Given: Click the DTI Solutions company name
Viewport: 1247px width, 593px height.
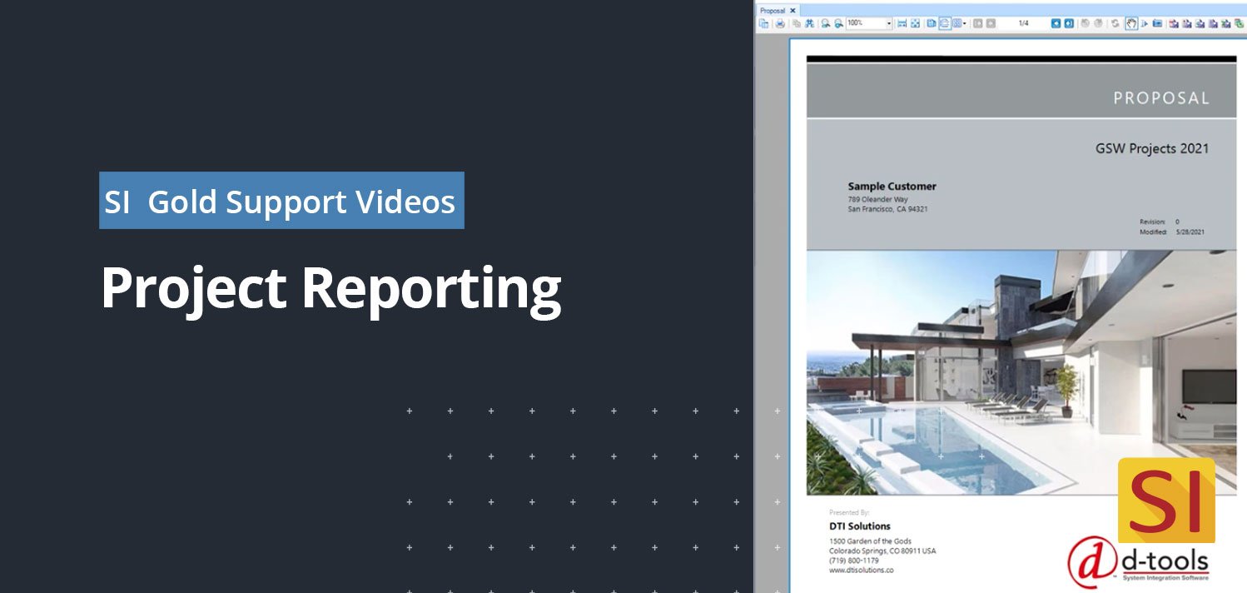Looking at the screenshot, I should click(860, 526).
